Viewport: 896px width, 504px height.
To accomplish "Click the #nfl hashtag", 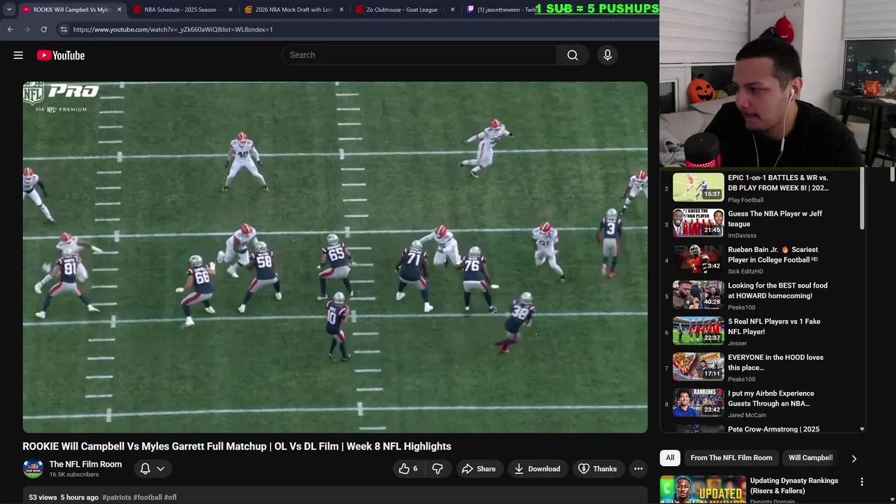I will pyautogui.click(x=170, y=498).
